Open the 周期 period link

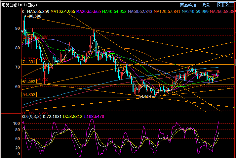click(x=207, y=5)
